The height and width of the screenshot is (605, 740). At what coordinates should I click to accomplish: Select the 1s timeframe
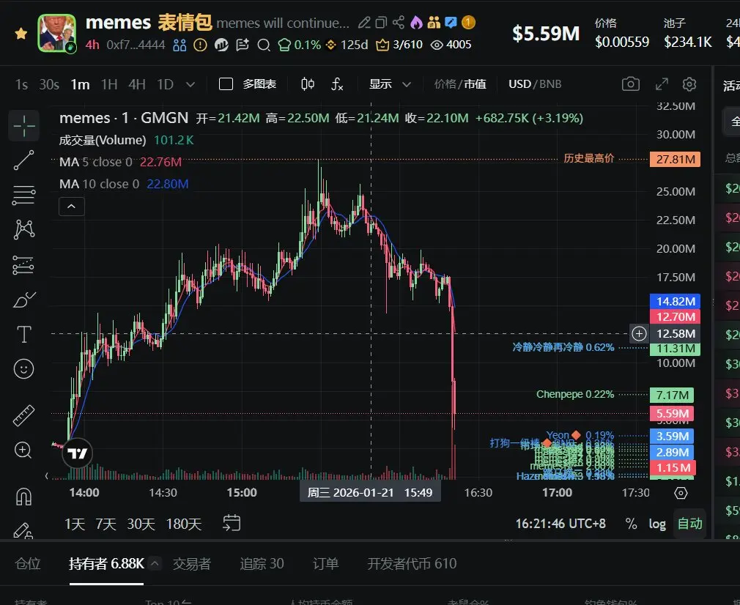click(21, 84)
